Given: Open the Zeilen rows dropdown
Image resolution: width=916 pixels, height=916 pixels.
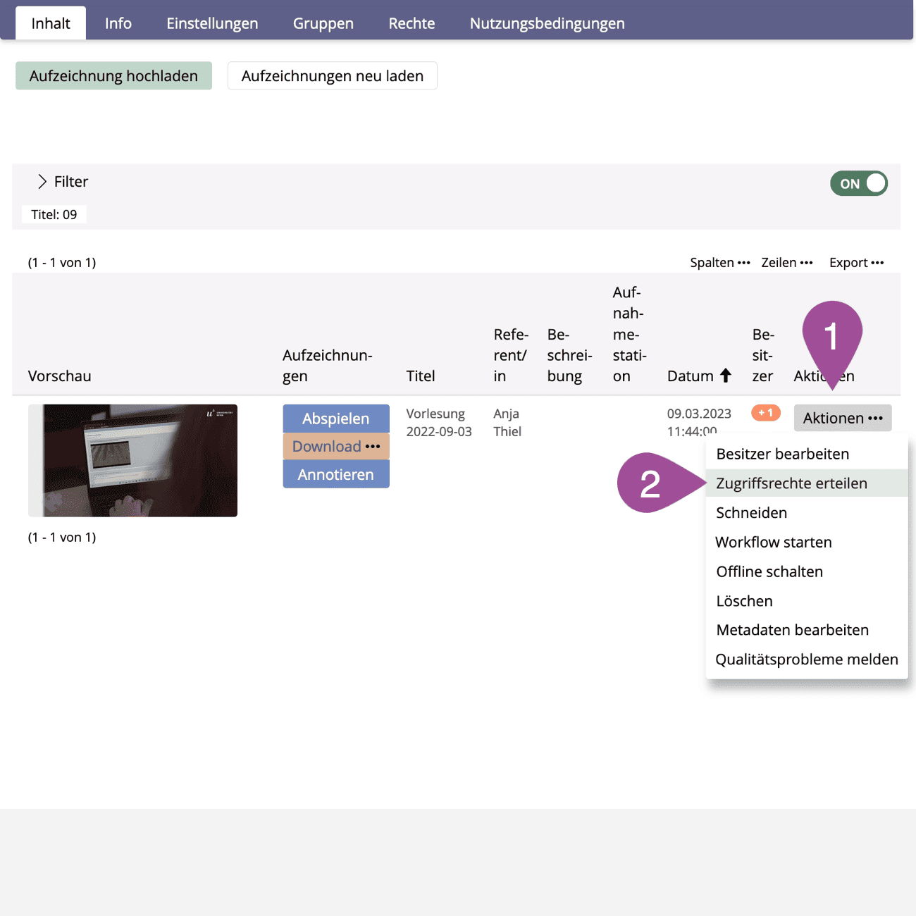Looking at the screenshot, I should click(786, 263).
